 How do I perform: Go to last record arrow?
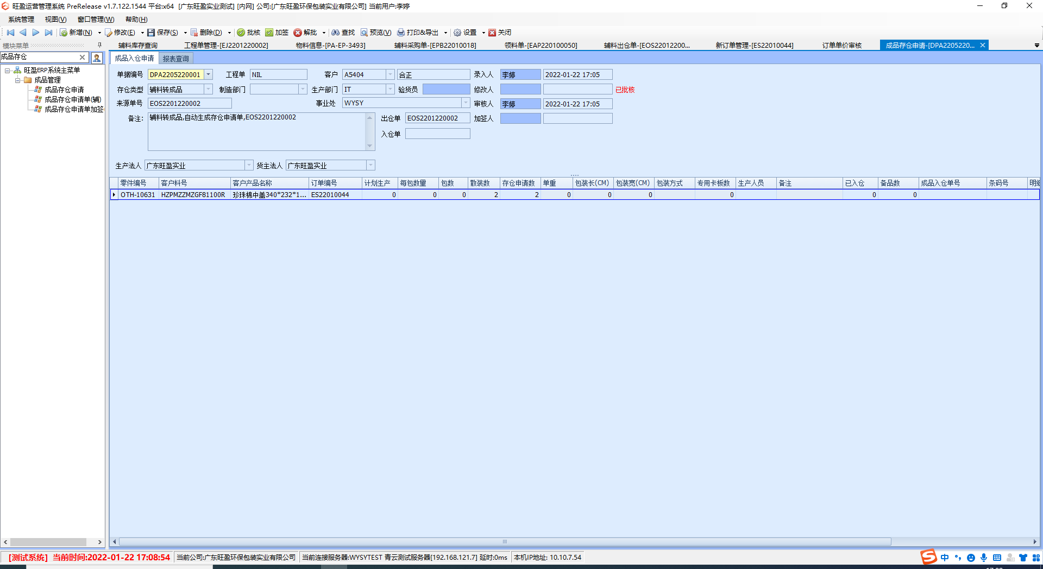coord(49,33)
